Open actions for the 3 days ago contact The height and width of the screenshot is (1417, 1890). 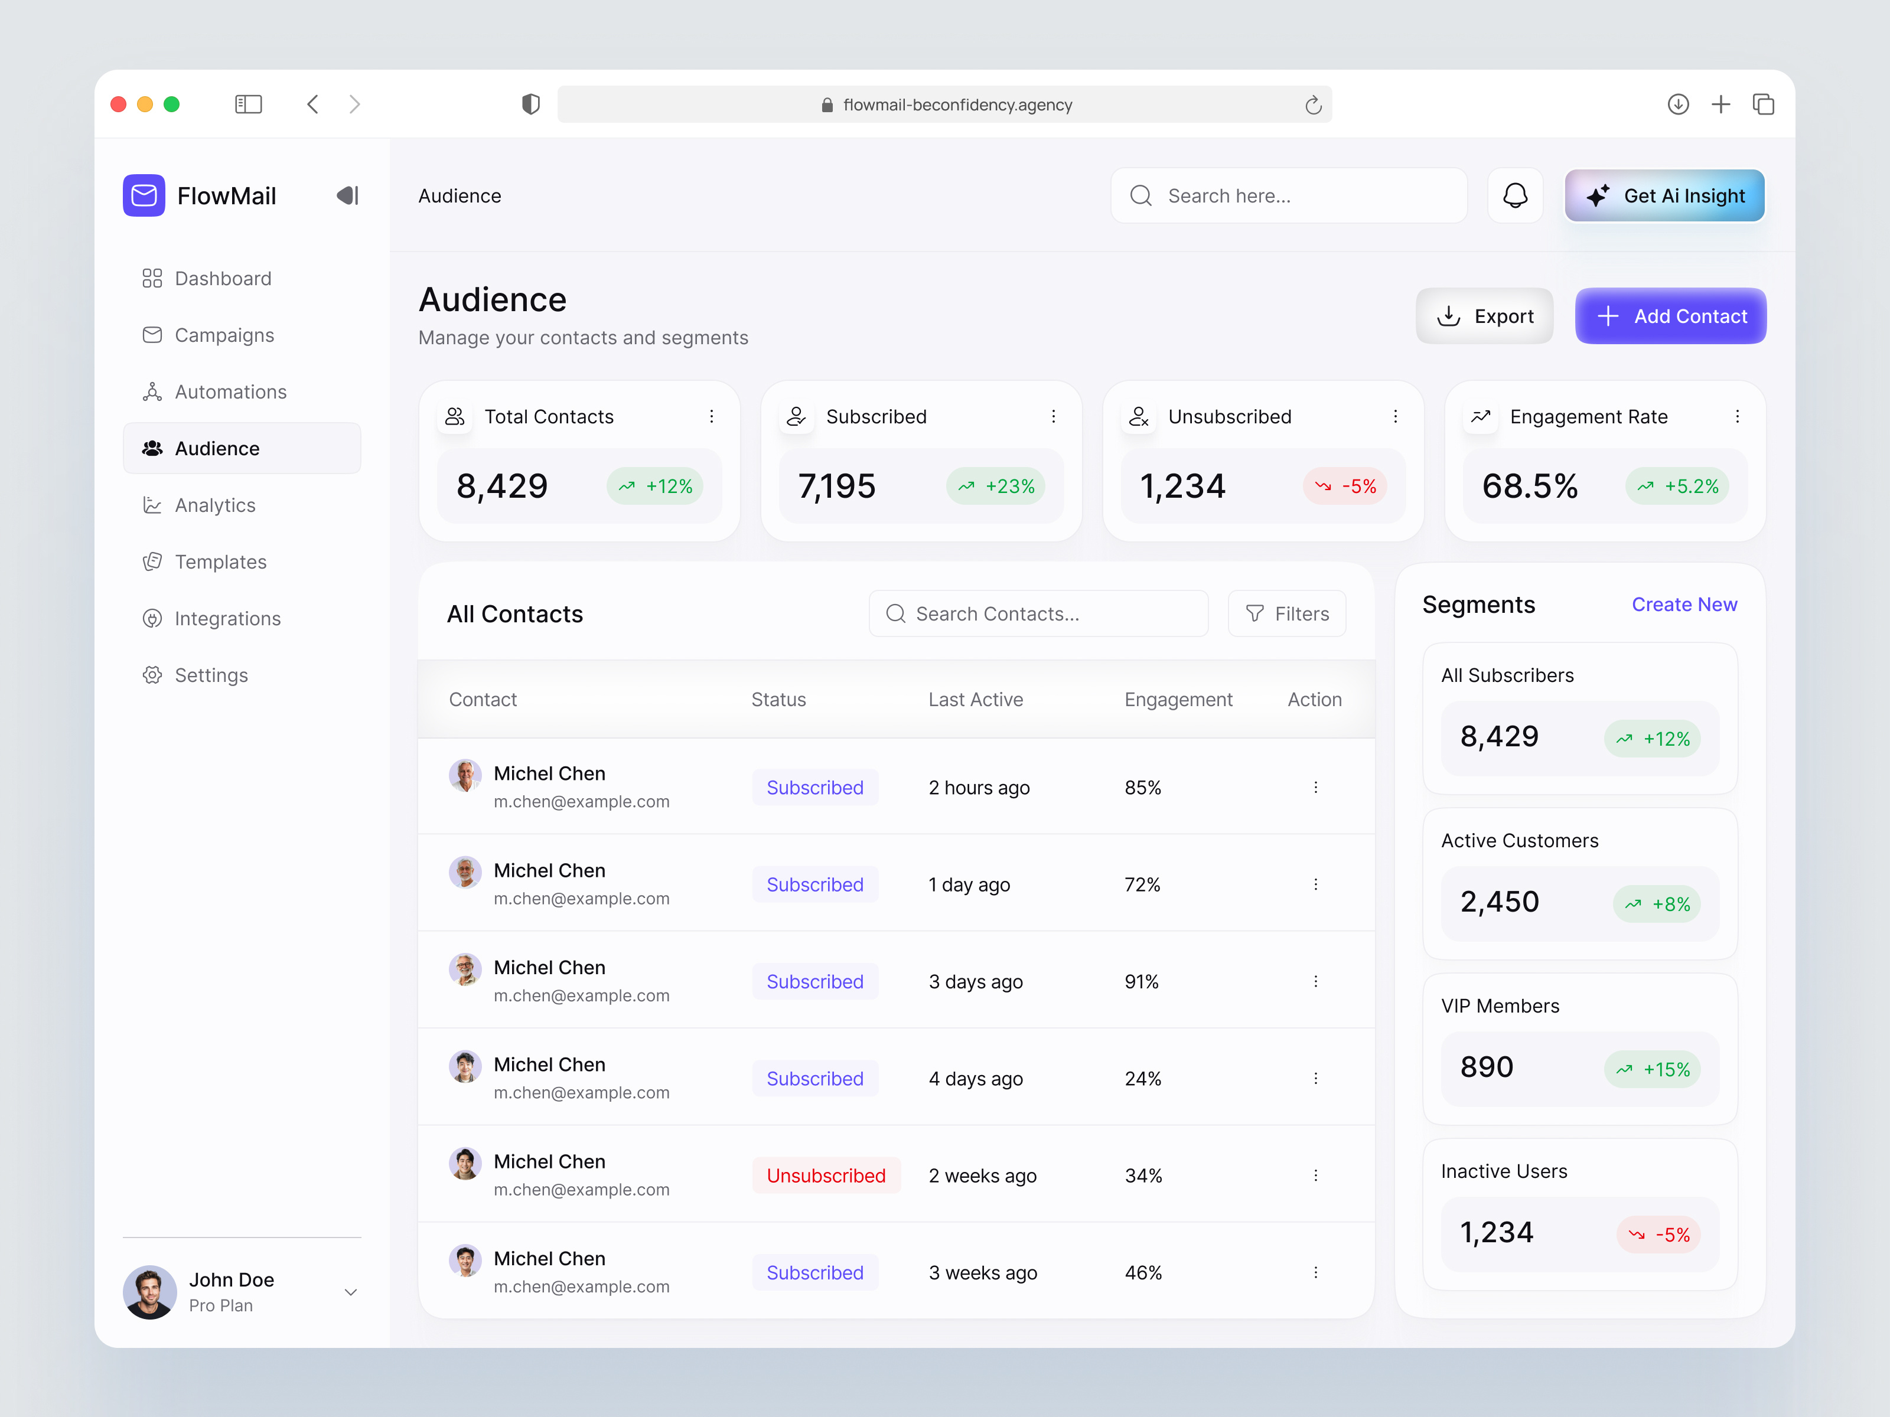coord(1315,981)
